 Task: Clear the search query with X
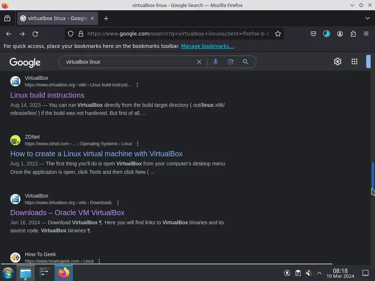[x=199, y=62]
